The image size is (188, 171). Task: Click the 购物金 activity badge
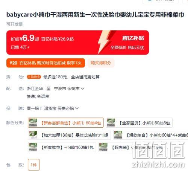point(34,77)
